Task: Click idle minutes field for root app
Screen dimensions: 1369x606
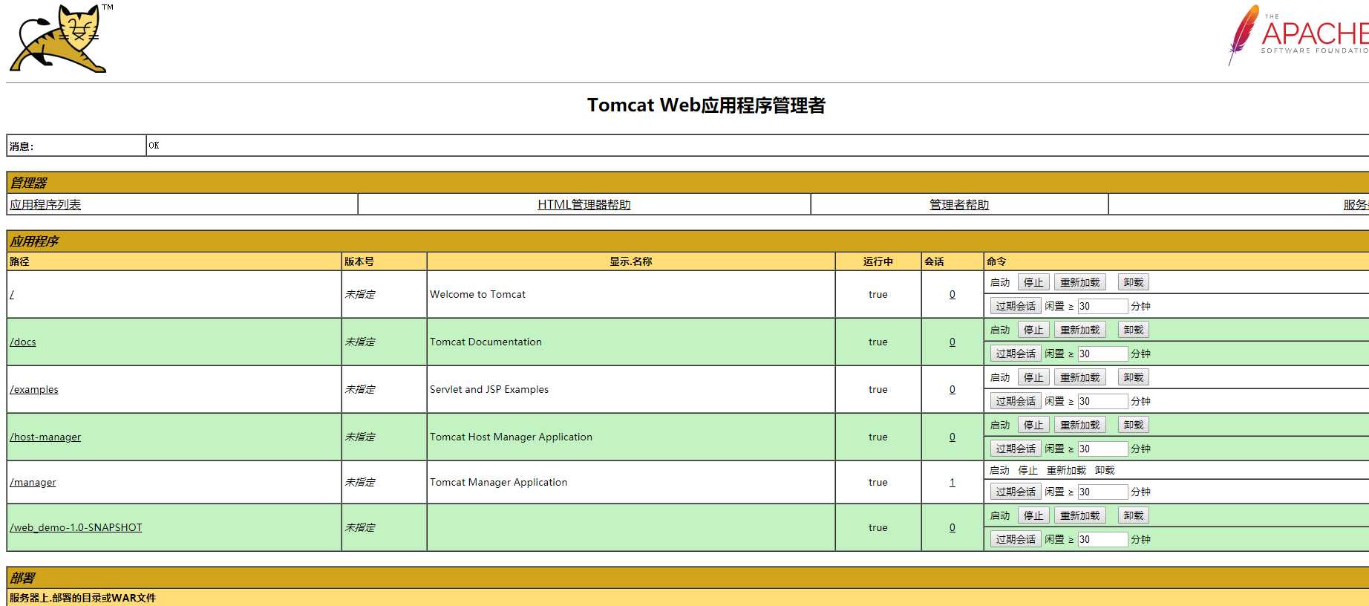Action: coord(1102,306)
